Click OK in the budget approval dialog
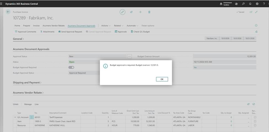The image size is (269, 132). pos(162,79)
